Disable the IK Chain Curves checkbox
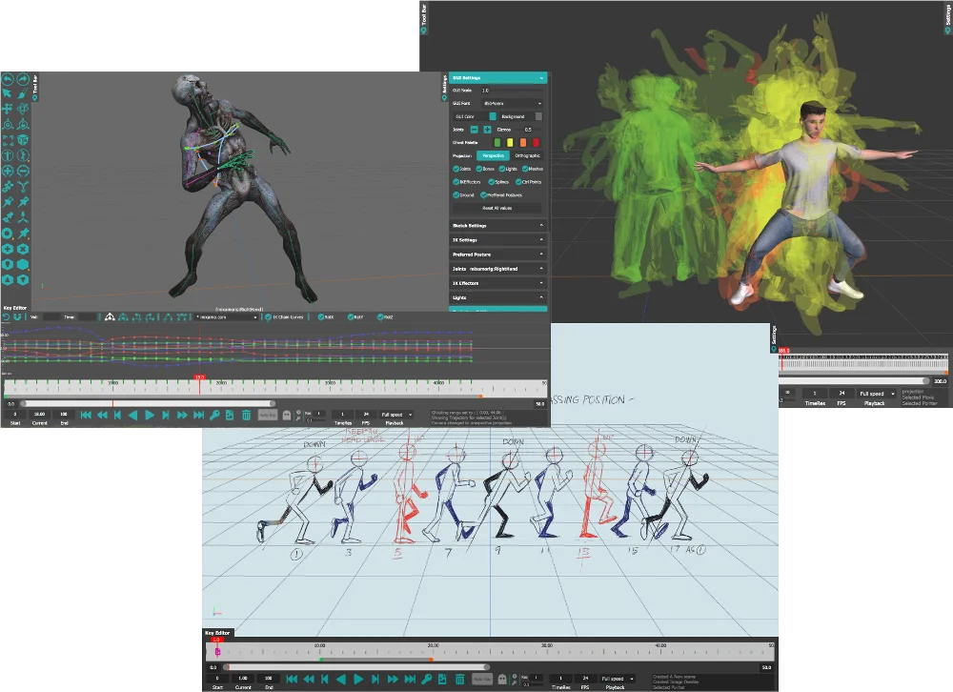This screenshot has height=692, width=953. tap(268, 316)
